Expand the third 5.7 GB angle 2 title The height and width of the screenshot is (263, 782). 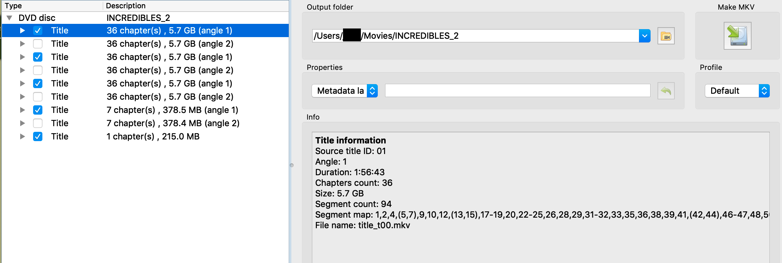pos(23,97)
